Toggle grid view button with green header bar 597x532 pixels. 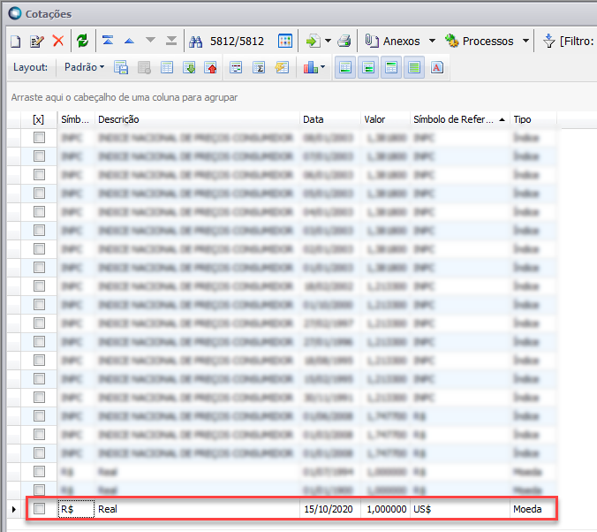click(x=391, y=67)
